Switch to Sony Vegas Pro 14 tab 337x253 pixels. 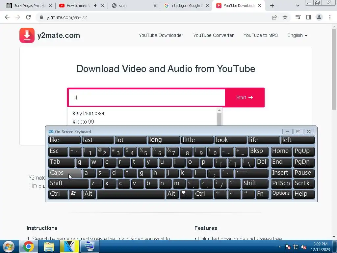(29, 6)
